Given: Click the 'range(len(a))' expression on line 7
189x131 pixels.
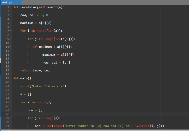Looking at the screenshot, I should 49,31.
